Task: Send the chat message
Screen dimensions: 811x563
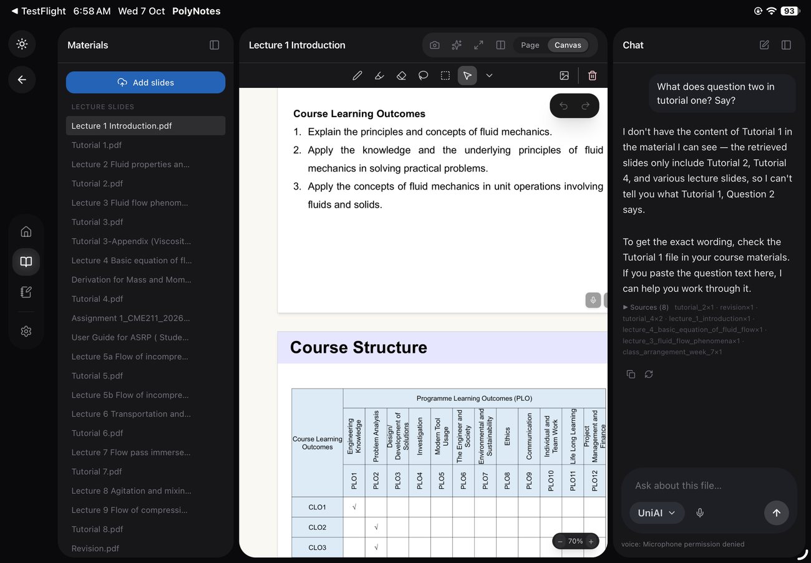Action: point(776,512)
